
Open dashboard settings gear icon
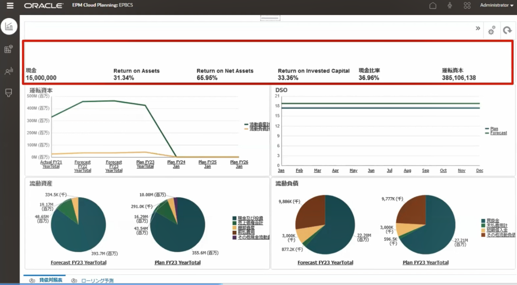[x=492, y=31]
